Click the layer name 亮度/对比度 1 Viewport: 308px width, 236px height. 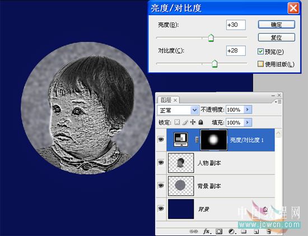click(247, 140)
